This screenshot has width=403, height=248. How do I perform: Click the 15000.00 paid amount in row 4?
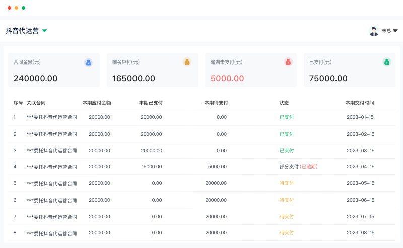[x=152, y=167]
